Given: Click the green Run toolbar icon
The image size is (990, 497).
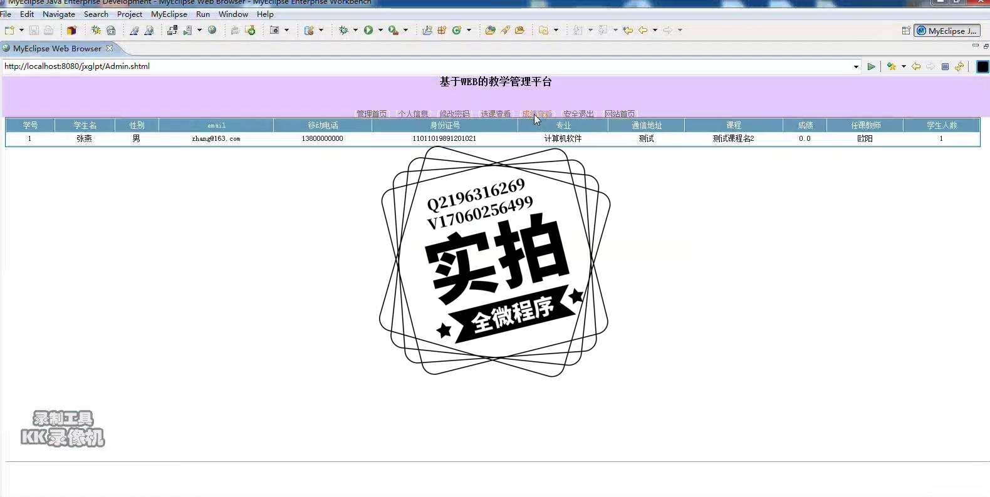Looking at the screenshot, I should coord(368,30).
